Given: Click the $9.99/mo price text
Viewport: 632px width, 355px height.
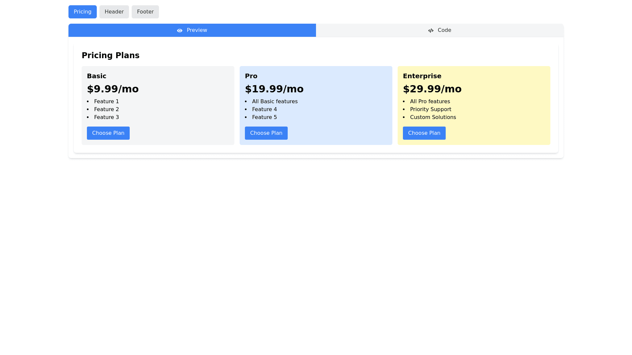Looking at the screenshot, I should pyautogui.click(x=113, y=89).
